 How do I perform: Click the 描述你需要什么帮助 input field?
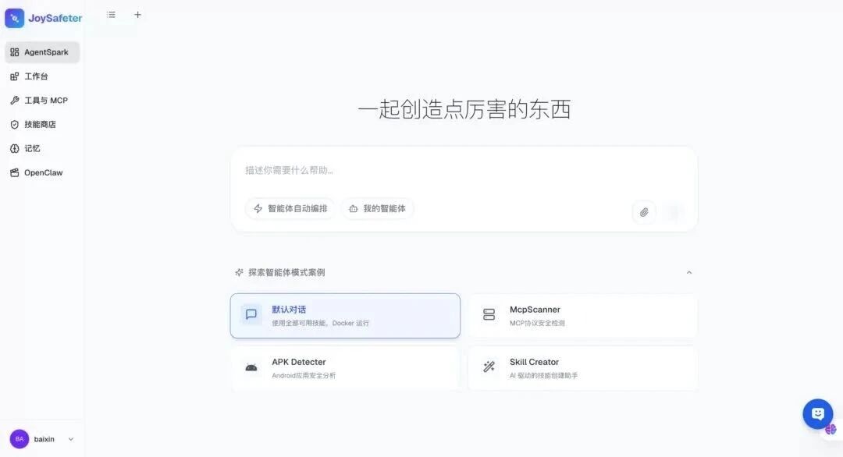464,171
